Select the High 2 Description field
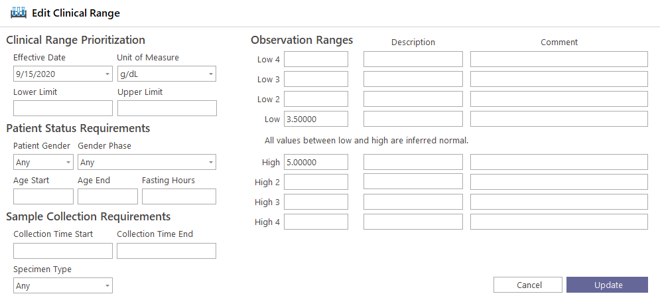This screenshot has height=300, width=660. coord(413,182)
